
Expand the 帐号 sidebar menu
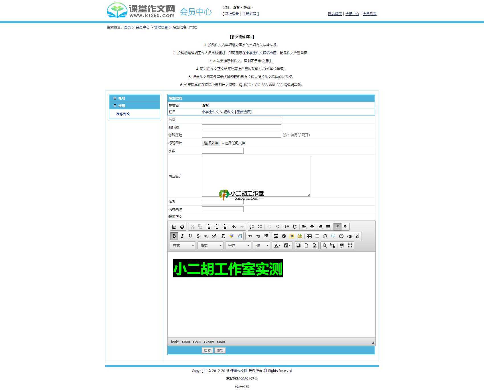coord(122,98)
